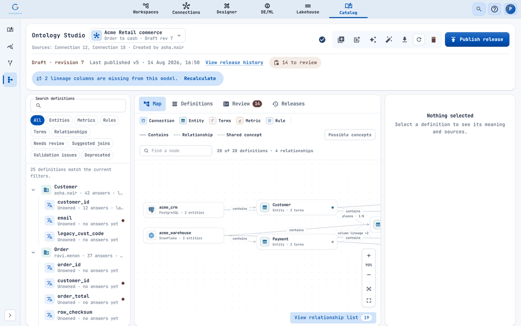521x326 pixels.
Task: Click the verified checkmark status icon
Action: [322, 40]
